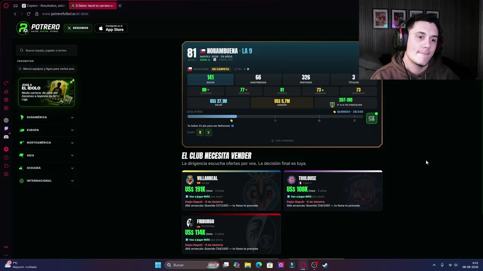
Task: Choose the Villarreal US$ 191K offer
Action: pos(231,190)
